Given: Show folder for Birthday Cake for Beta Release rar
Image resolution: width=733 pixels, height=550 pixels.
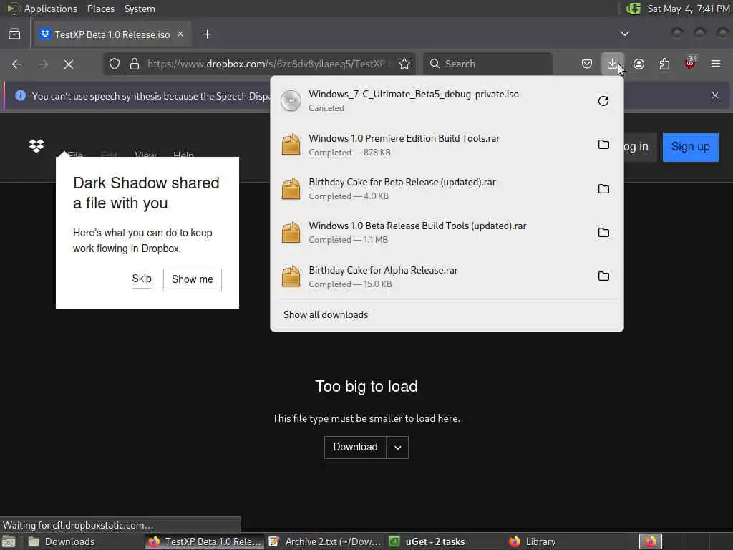Looking at the screenshot, I should [603, 189].
